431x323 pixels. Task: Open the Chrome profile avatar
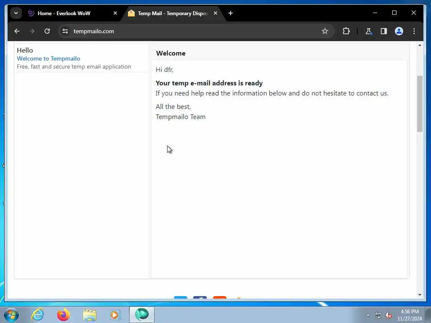(399, 31)
